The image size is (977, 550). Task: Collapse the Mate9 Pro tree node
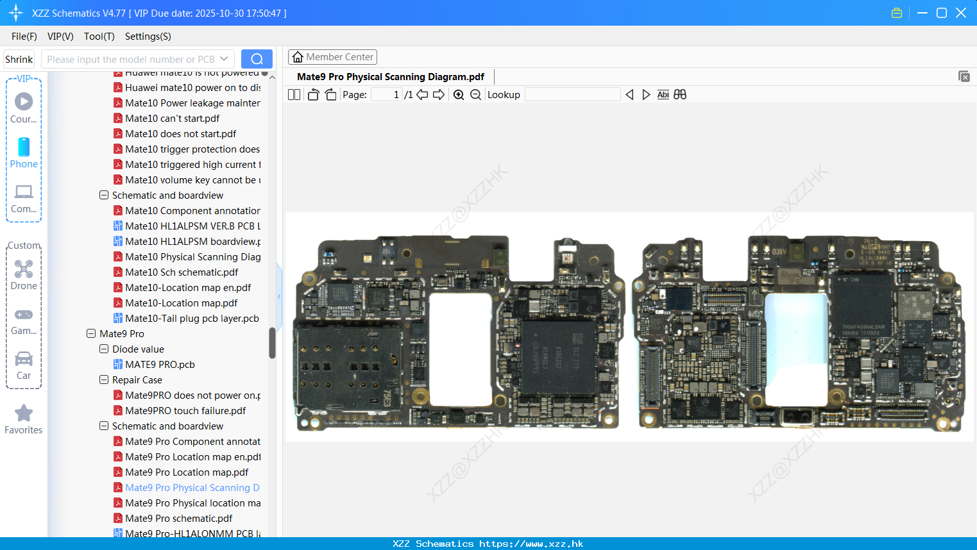pos(91,333)
